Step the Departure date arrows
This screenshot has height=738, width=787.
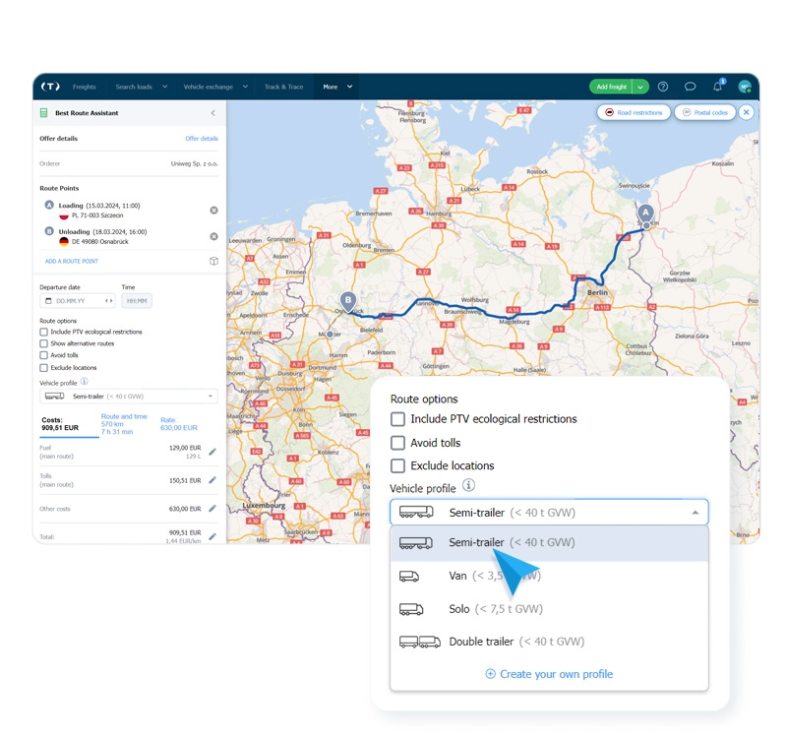tap(108, 301)
